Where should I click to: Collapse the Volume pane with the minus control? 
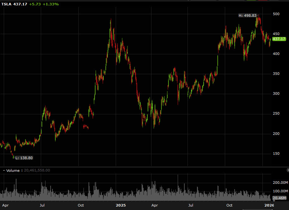click(x=3, y=170)
